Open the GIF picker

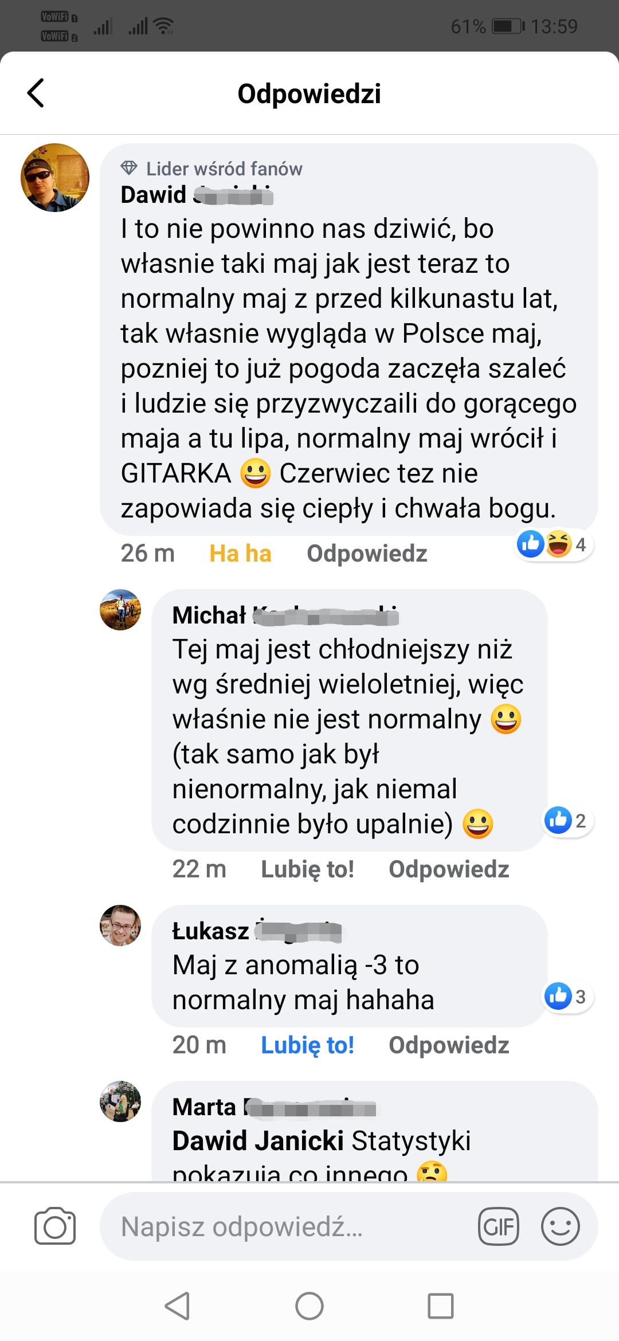coord(499,1226)
